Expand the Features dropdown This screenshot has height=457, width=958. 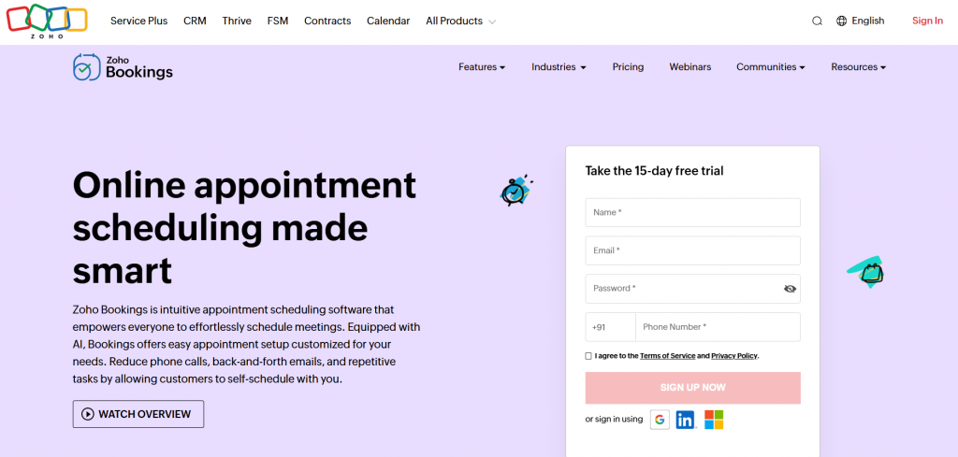coord(482,67)
